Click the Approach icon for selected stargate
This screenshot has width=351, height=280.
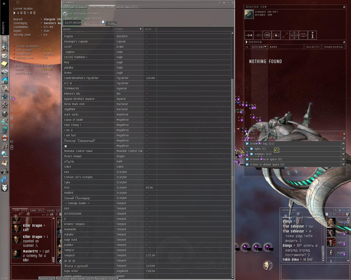click(249, 35)
